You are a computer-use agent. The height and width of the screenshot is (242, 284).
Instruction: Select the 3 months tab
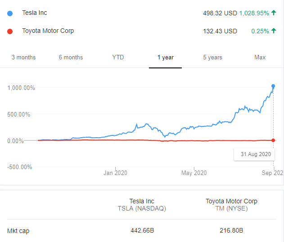pos(23,57)
